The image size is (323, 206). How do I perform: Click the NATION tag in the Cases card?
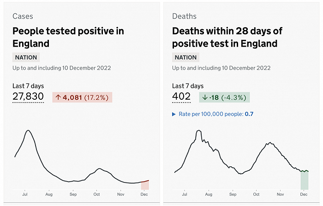pos(26,58)
